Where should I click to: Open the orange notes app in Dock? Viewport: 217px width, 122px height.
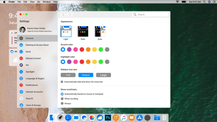tap(116, 118)
